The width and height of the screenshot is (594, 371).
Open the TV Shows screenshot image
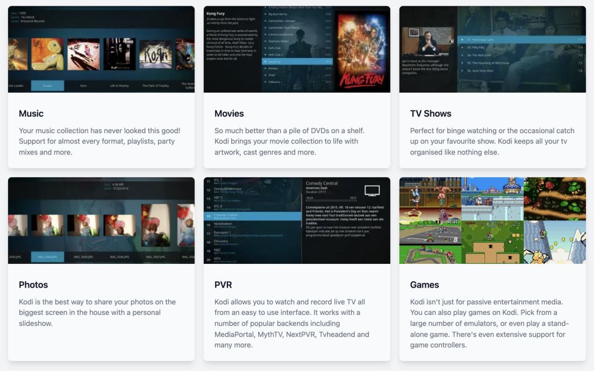[492, 49]
